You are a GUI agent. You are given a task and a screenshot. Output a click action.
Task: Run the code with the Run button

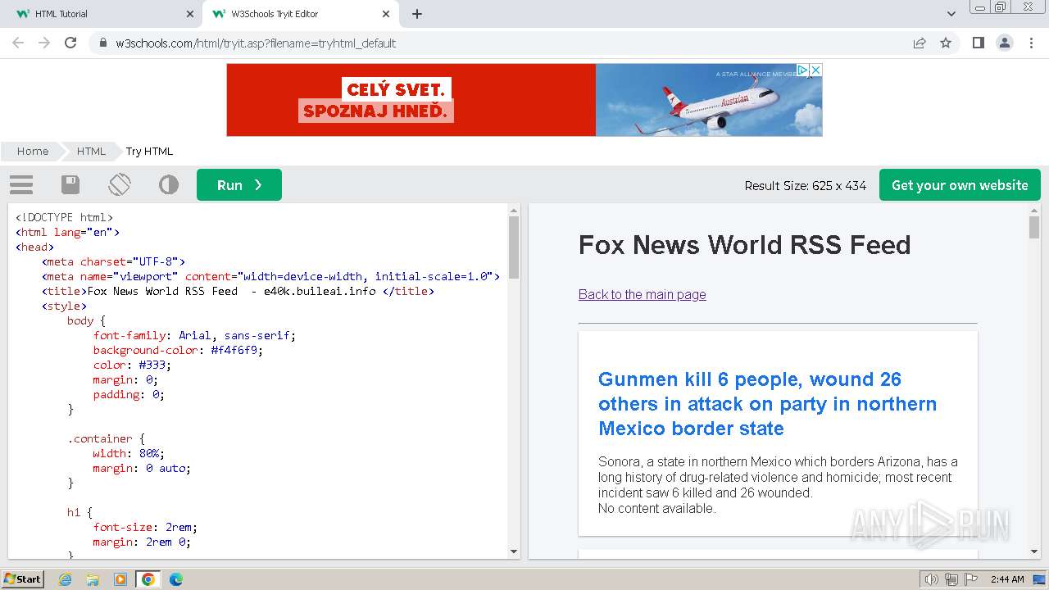pyautogui.click(x=239, y=185)
